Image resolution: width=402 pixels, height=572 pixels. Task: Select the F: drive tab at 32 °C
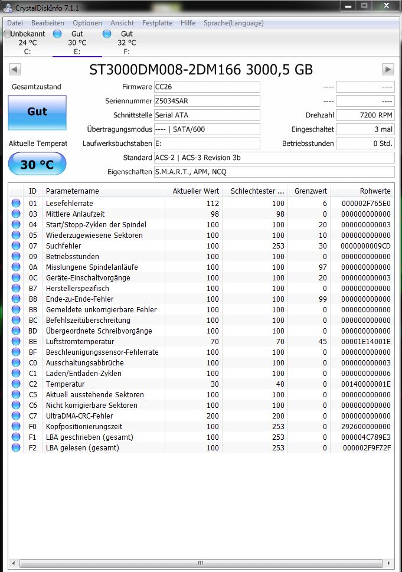126,43
